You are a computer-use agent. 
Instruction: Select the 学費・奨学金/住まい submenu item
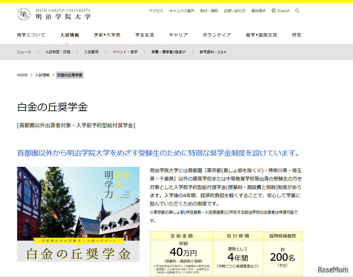[x=168, y=52]
